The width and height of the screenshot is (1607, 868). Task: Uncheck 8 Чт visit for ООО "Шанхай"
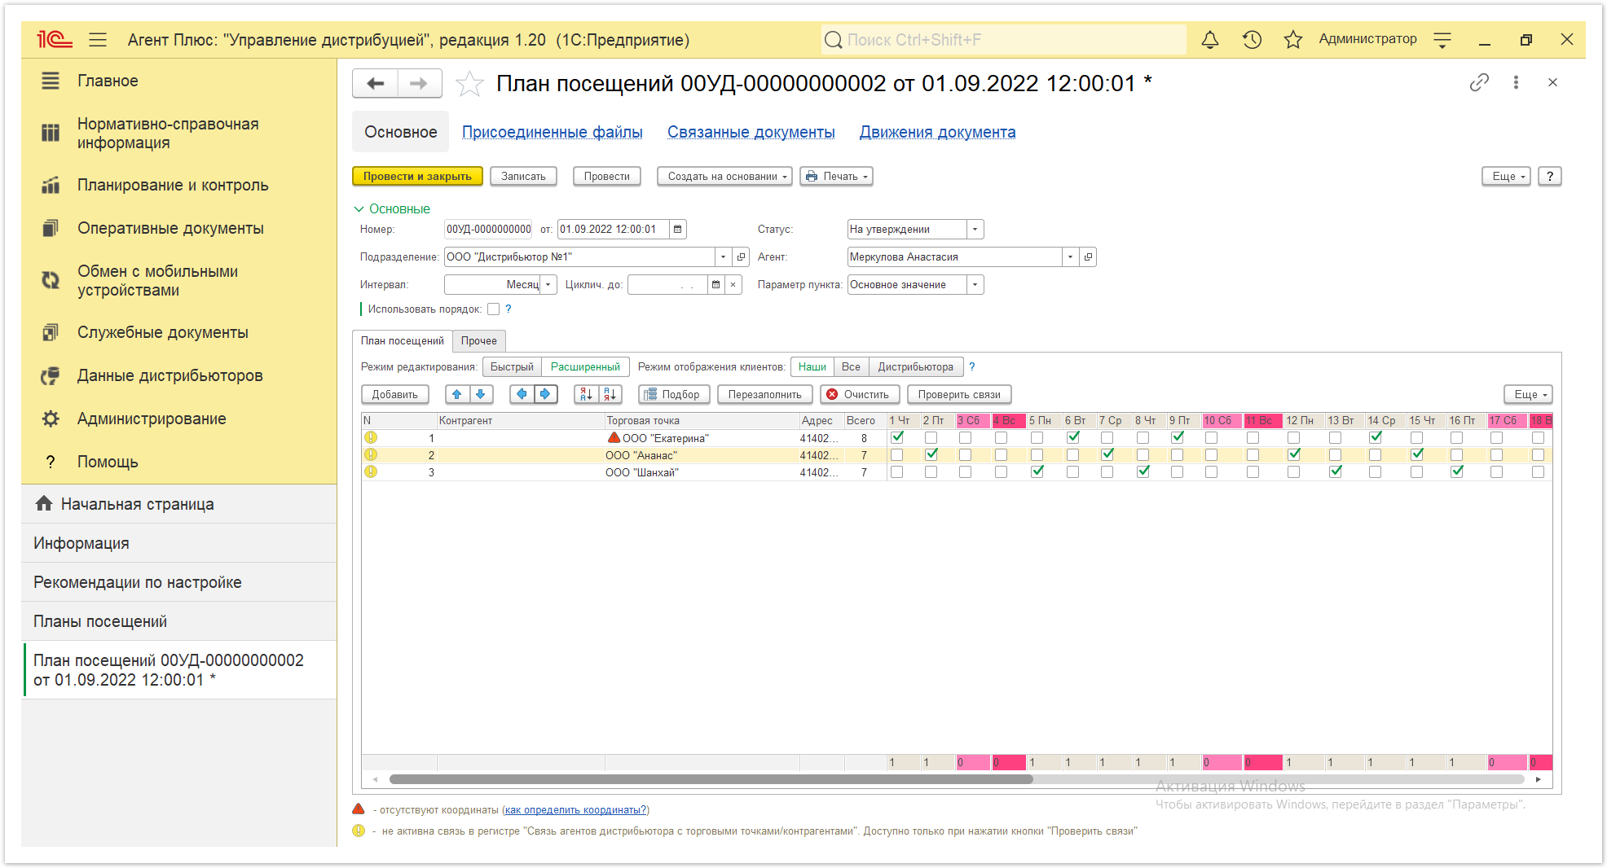click(1143, 471)
